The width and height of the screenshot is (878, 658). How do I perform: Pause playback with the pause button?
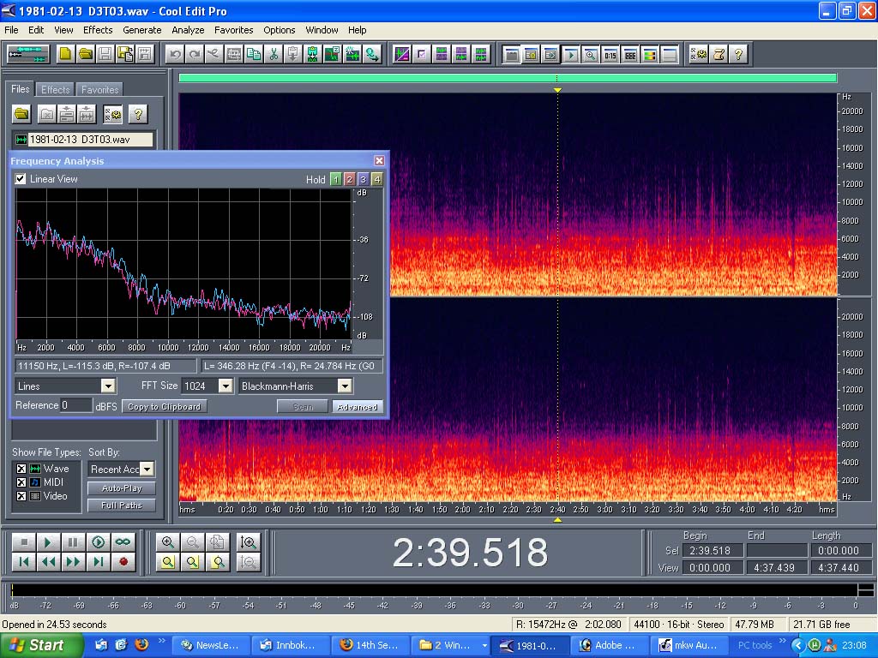pyautogui.click(x=73, y=542)
